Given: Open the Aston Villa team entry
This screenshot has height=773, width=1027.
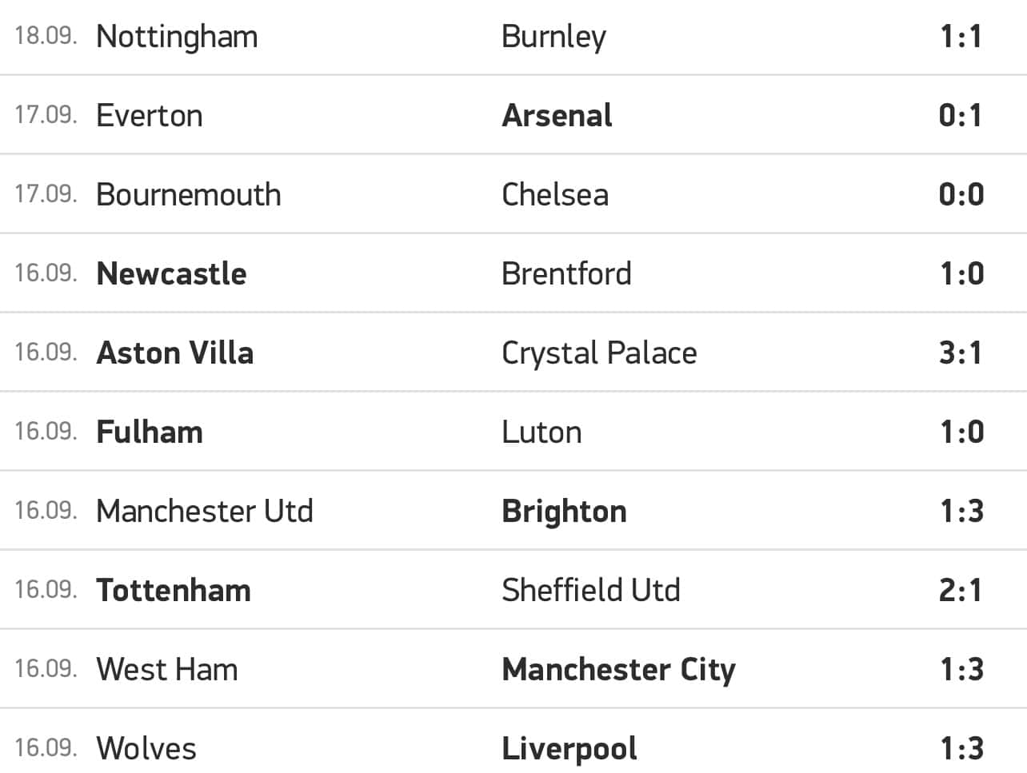Looking at the screenshot, I should (175, 353).
